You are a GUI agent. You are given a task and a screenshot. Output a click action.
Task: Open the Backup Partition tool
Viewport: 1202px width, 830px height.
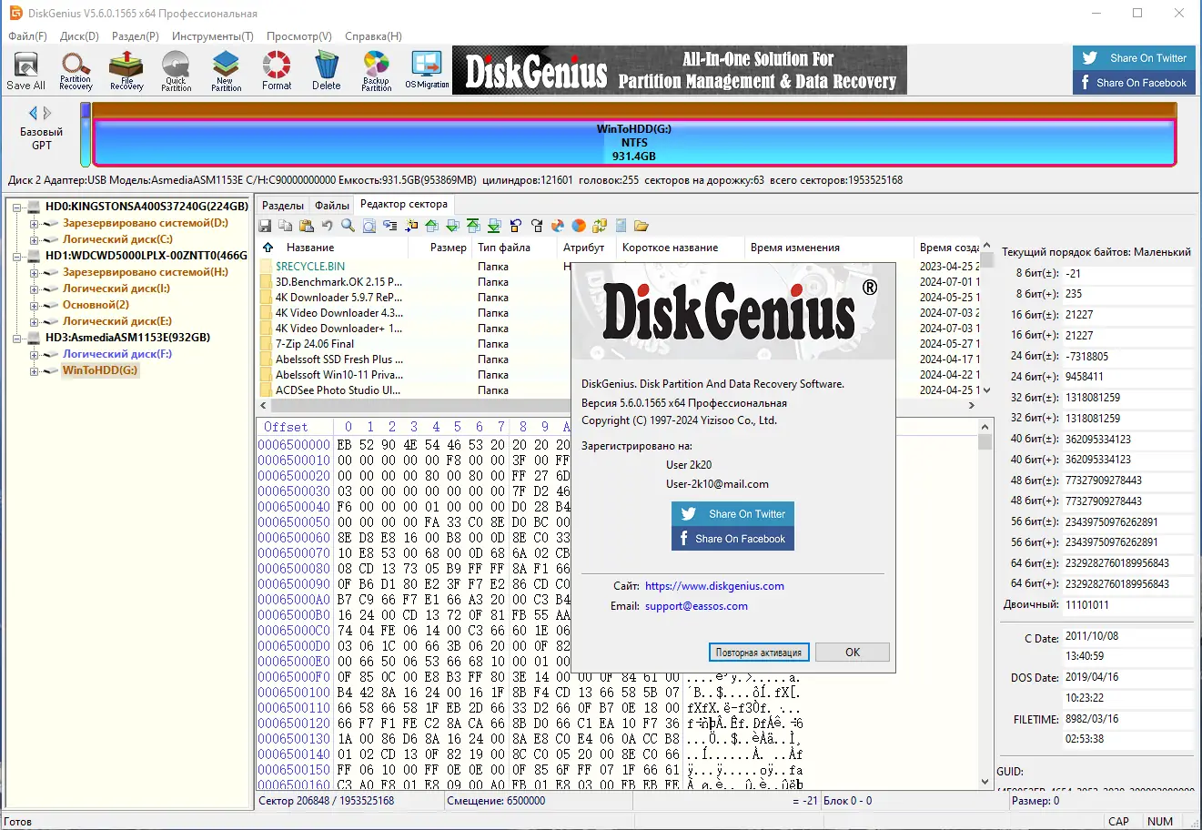(376, 71)
